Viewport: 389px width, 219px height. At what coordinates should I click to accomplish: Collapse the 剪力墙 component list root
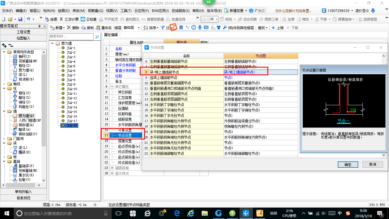pyautogui.click(x=52, y=43)
